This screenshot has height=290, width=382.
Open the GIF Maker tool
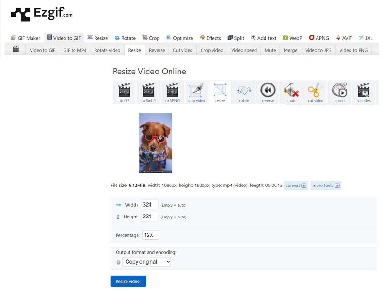tap(26, 38)
